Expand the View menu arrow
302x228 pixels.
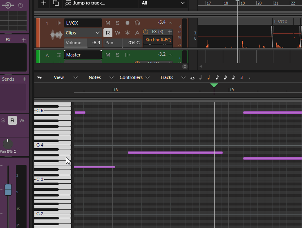point(76,77)
